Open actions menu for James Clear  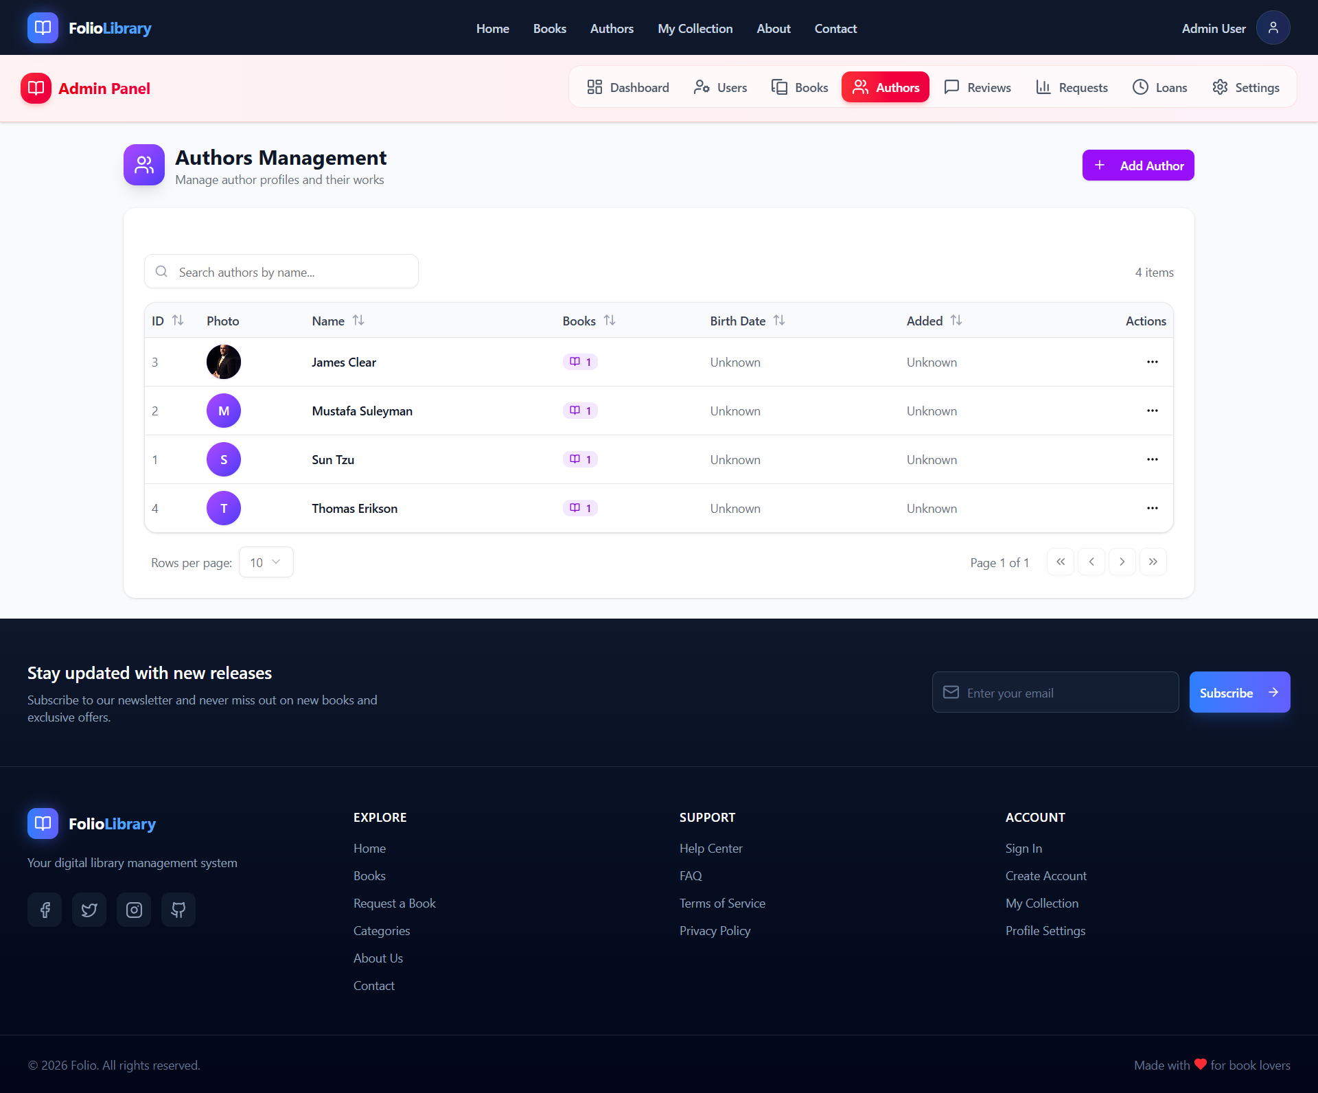tap(1152, 362)
